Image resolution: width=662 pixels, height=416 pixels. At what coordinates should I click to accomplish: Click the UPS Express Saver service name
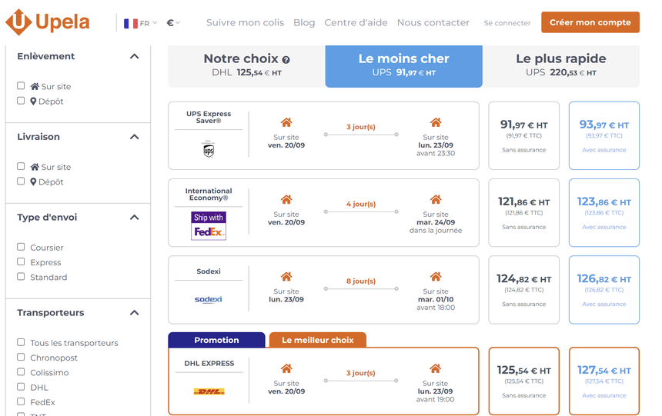point(209,118)
